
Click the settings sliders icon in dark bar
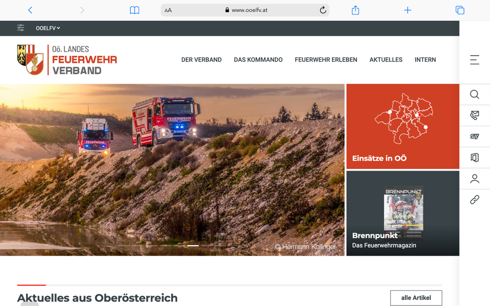click(21, 28)
